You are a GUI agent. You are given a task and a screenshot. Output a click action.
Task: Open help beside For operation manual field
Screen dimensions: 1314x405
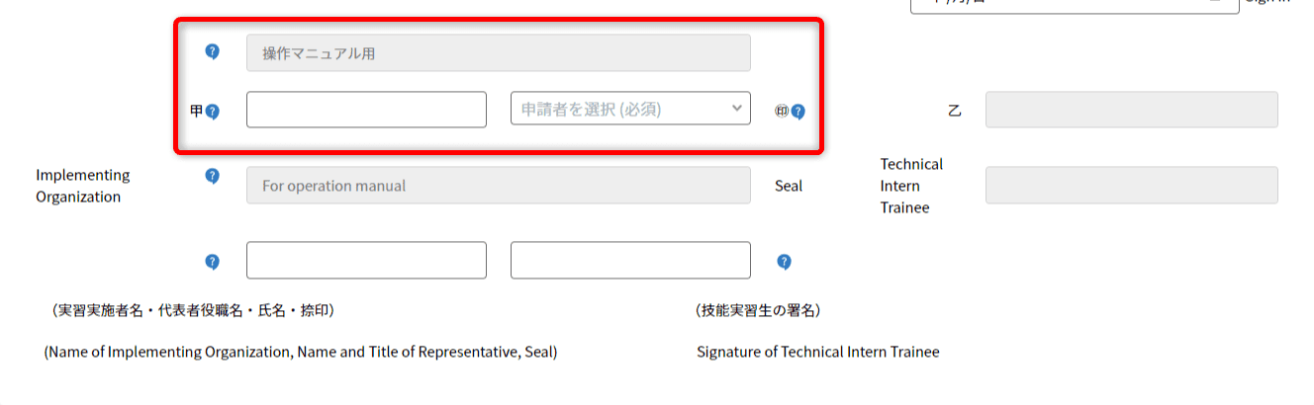pyautogui.click(x=212, y=176)
